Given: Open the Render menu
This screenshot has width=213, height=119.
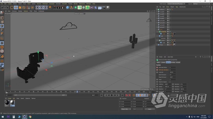Looking at the screenshot, I should [76, 4].
